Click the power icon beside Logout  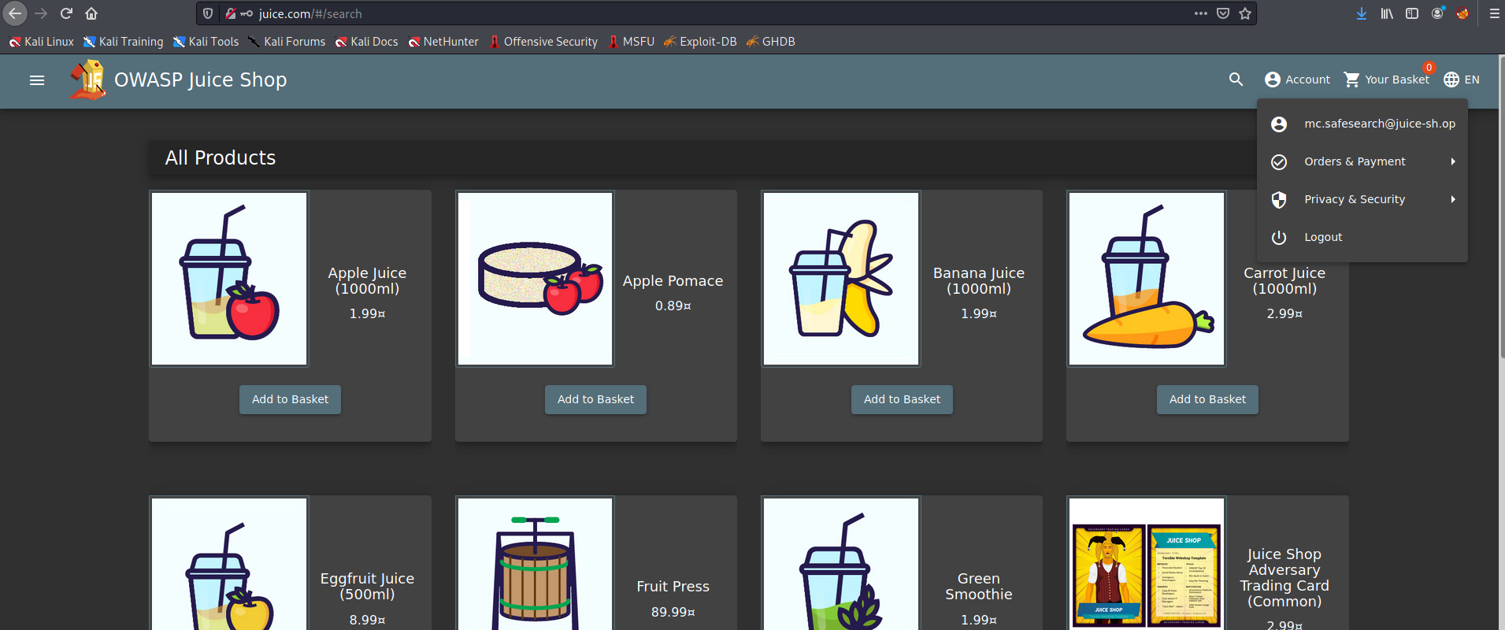[1279, 237]
